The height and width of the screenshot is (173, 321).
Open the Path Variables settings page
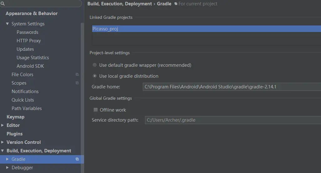pos(27,108)
